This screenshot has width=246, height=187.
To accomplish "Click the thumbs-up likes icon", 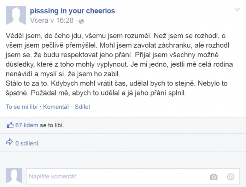I will (10, 125).
